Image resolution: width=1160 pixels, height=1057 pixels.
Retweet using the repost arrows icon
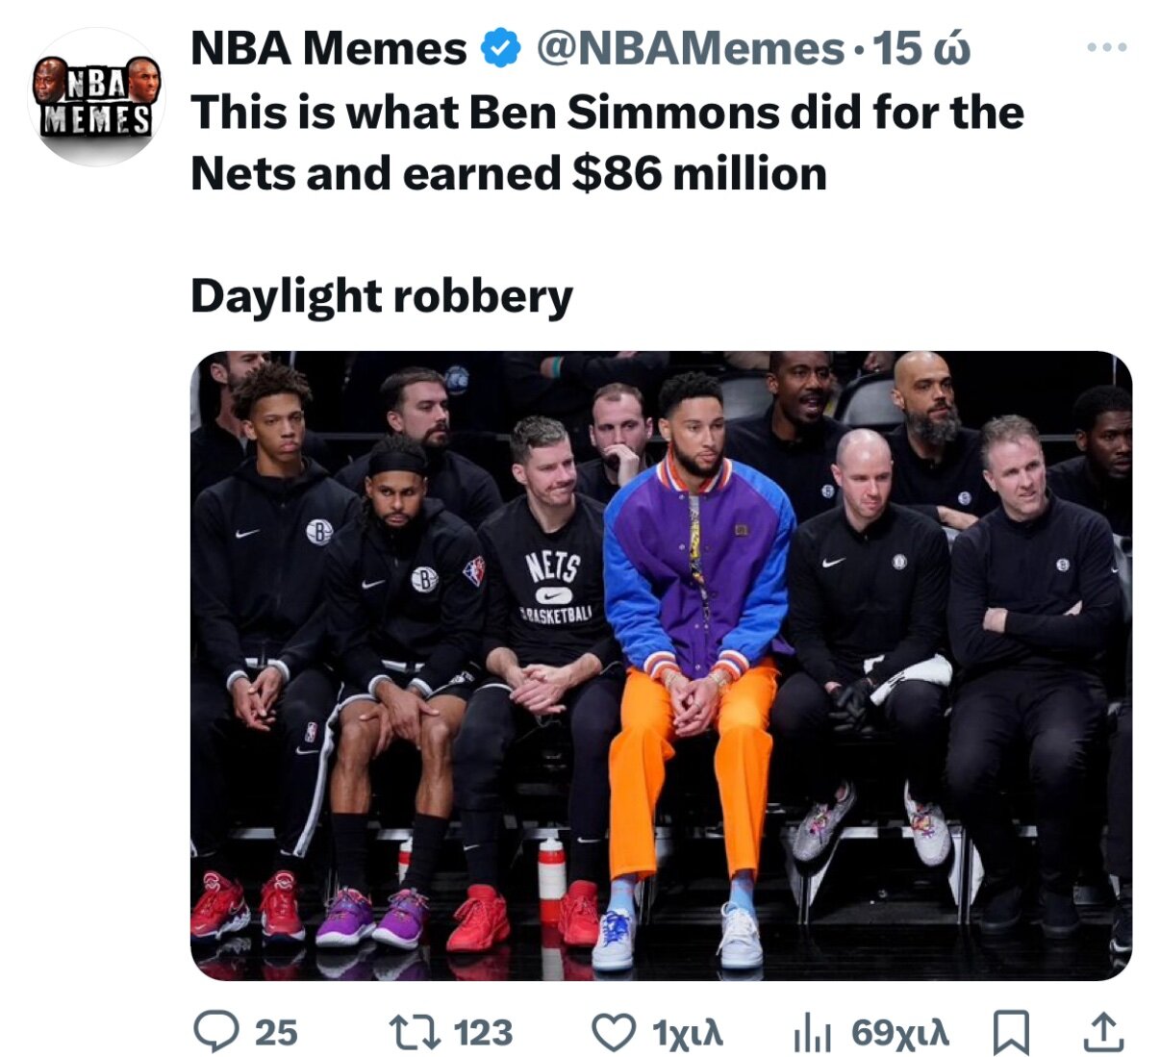[415, 1032]
